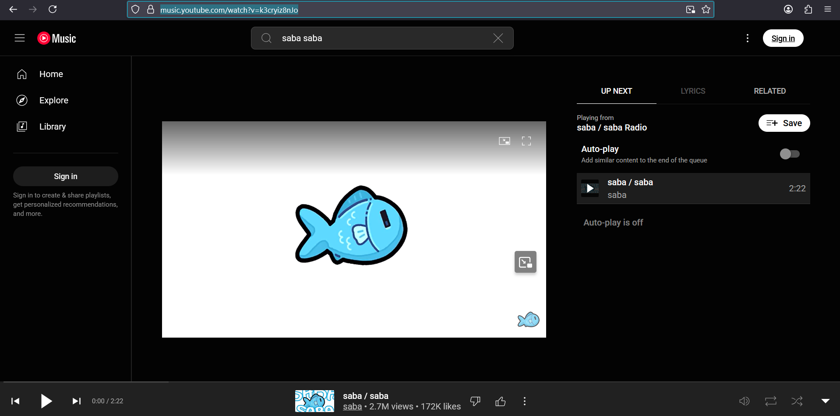840x416 pixels.
Task: Save the queue to a playlist
Action: [x=784, y=123]
